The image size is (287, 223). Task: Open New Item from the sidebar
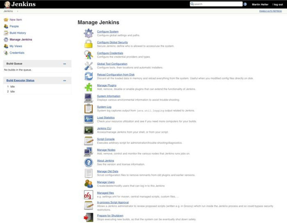click(16, 19)
